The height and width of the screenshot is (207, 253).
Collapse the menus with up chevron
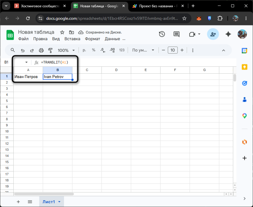coord(224,50)
